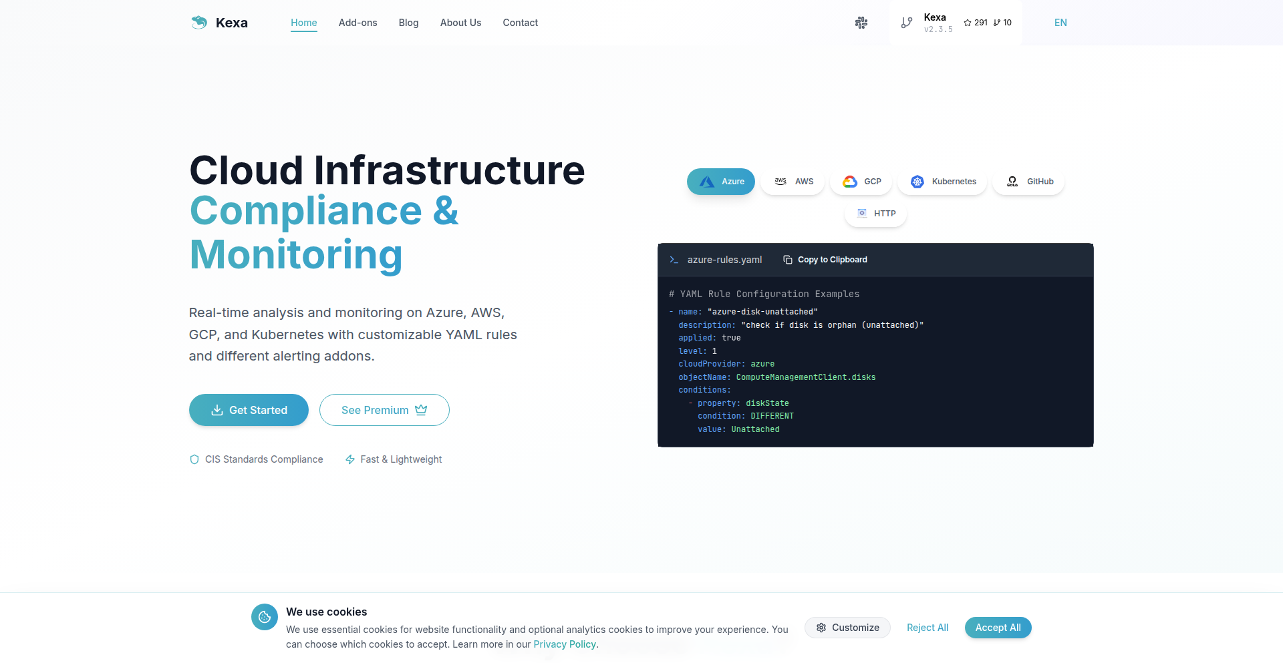Image resolution: width=1283 pixels, height=663 pixels.
Task: Click the crown icon in See Premium
Action: (421, 410)
